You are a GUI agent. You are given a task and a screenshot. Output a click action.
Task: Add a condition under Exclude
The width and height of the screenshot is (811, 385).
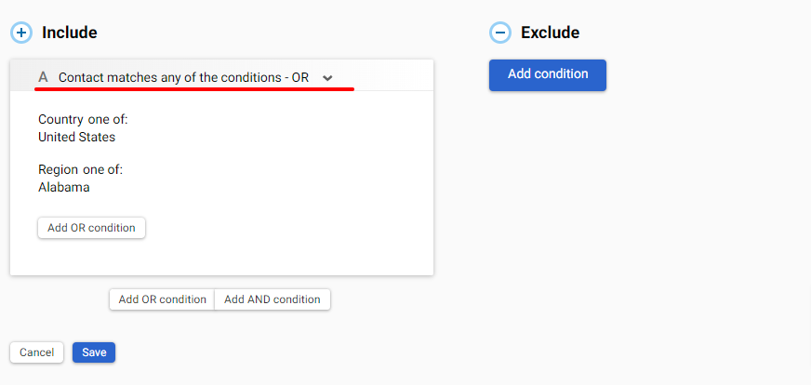548,74
